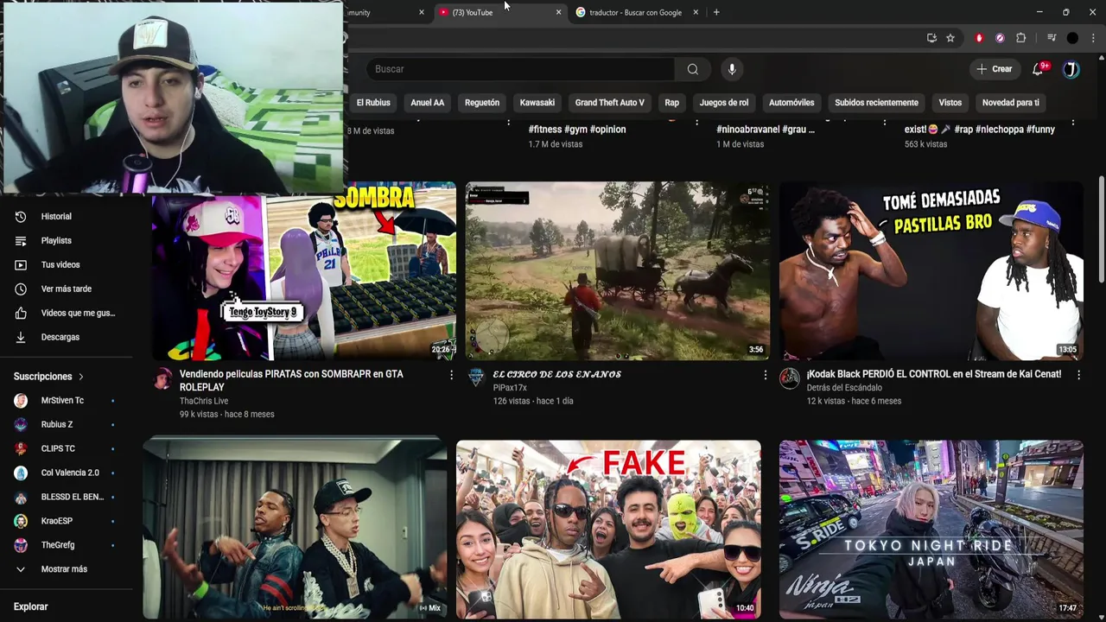
Task: Open the Tokyo Night Ride video thumbnail
Action: 931,530
